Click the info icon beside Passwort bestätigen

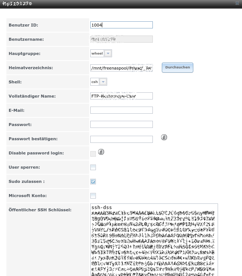164,138
